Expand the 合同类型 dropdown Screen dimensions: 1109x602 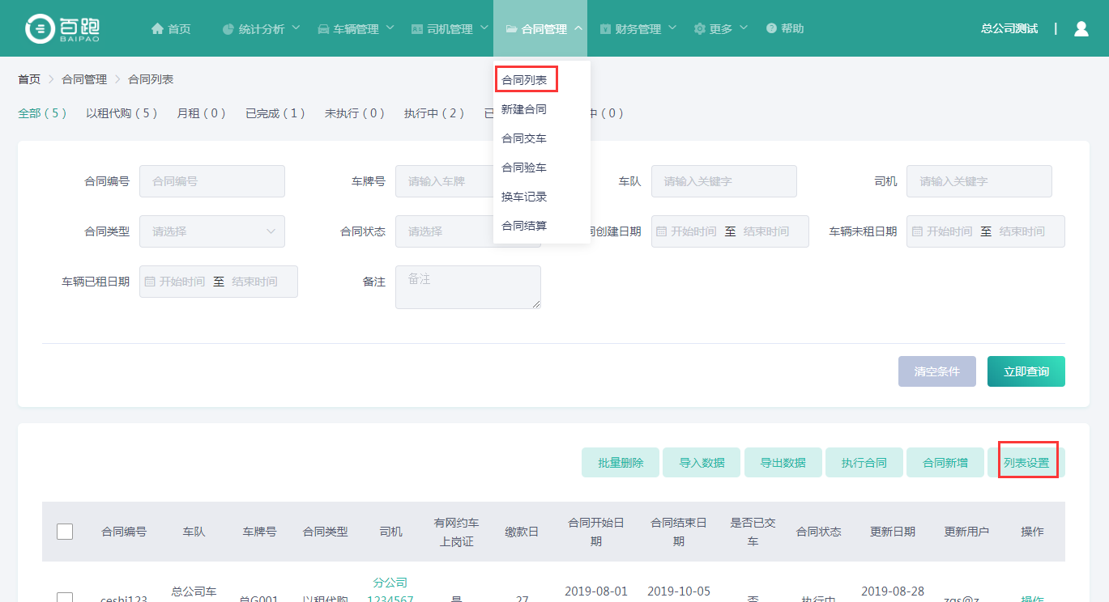pyautogui.click(x=212, y=231)
